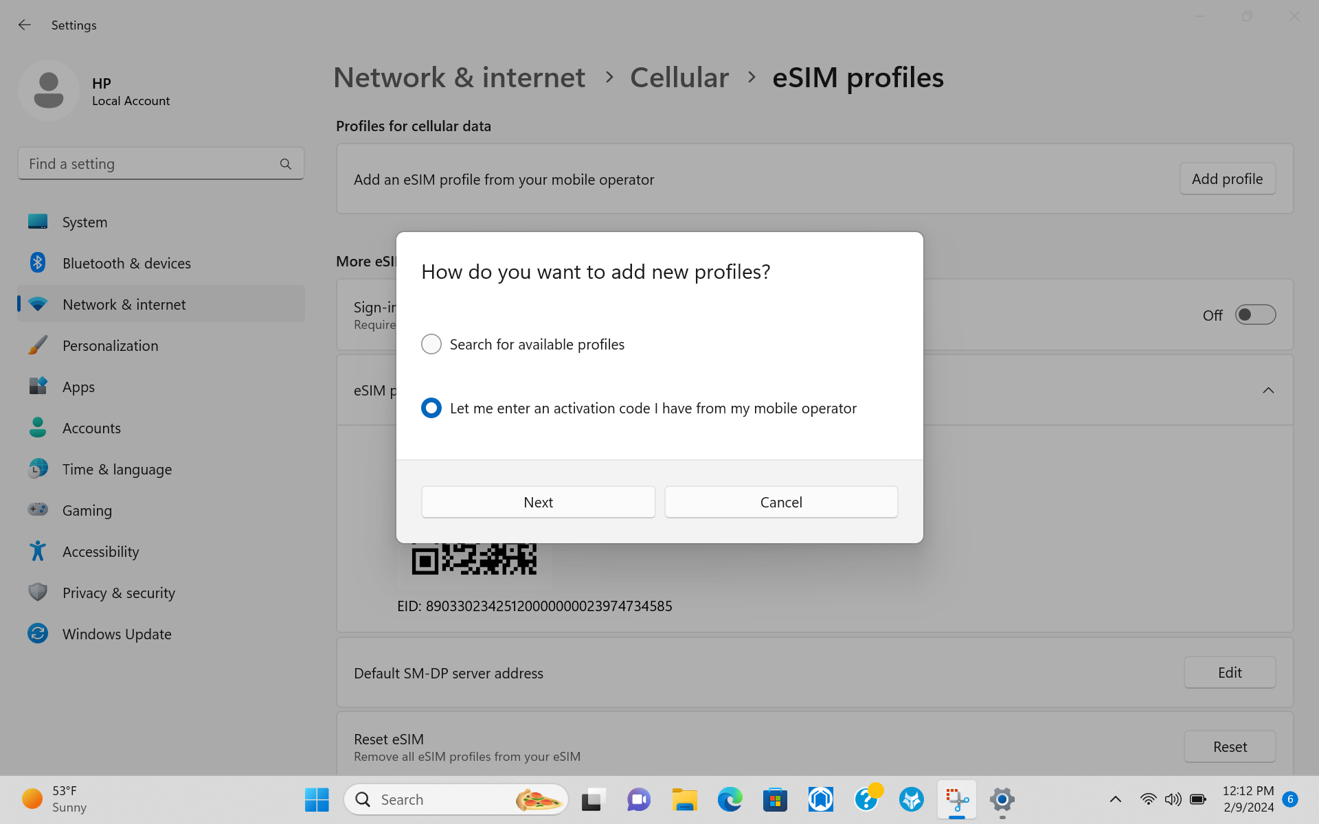Click Network & internet breadcrumb

tap(459, 78)
